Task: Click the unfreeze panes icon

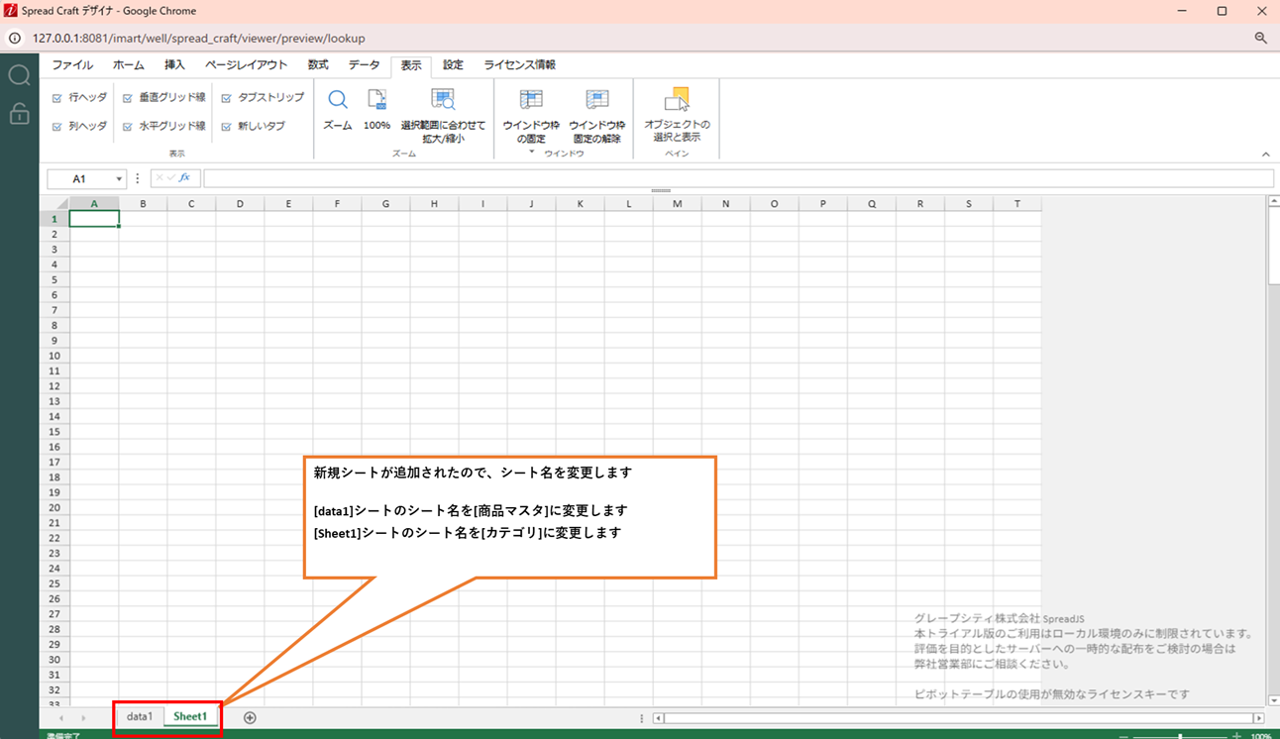Action: tap(596, 100)
